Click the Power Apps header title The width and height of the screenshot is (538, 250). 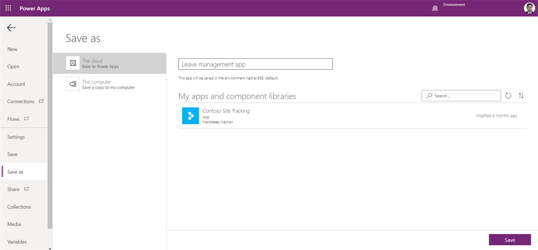point(35,8)
